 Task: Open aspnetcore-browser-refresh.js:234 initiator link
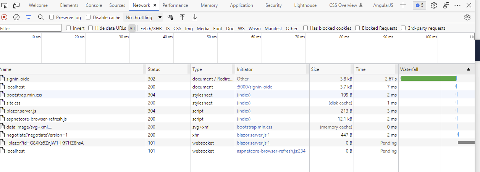[x=271, y=151]
